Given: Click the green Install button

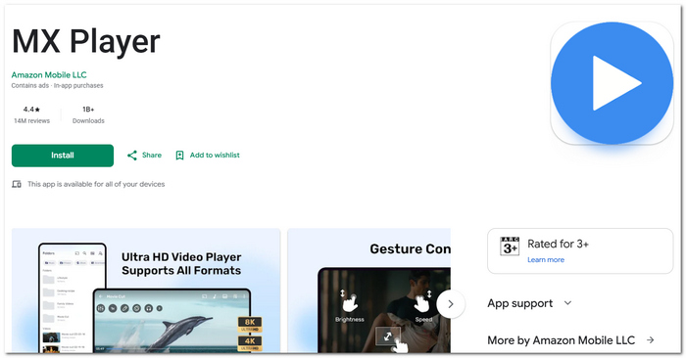Looking at the screenshot, I should [63, 156].
